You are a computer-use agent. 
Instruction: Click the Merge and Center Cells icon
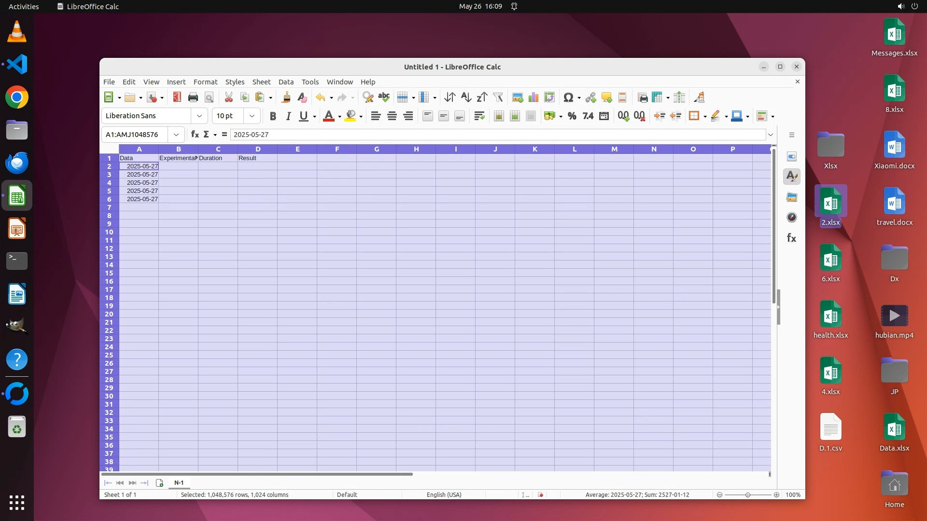[x=499, y=116]
